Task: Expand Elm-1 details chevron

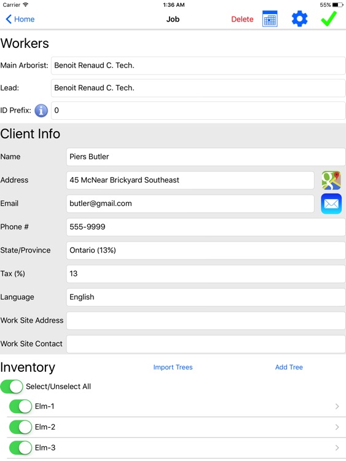Action: pos(337,406)
